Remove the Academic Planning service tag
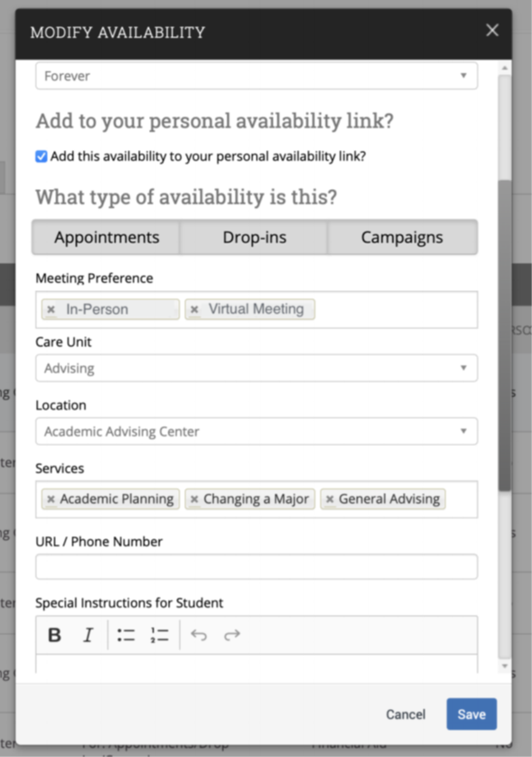The image size is (532, 757). coord(51,499)
